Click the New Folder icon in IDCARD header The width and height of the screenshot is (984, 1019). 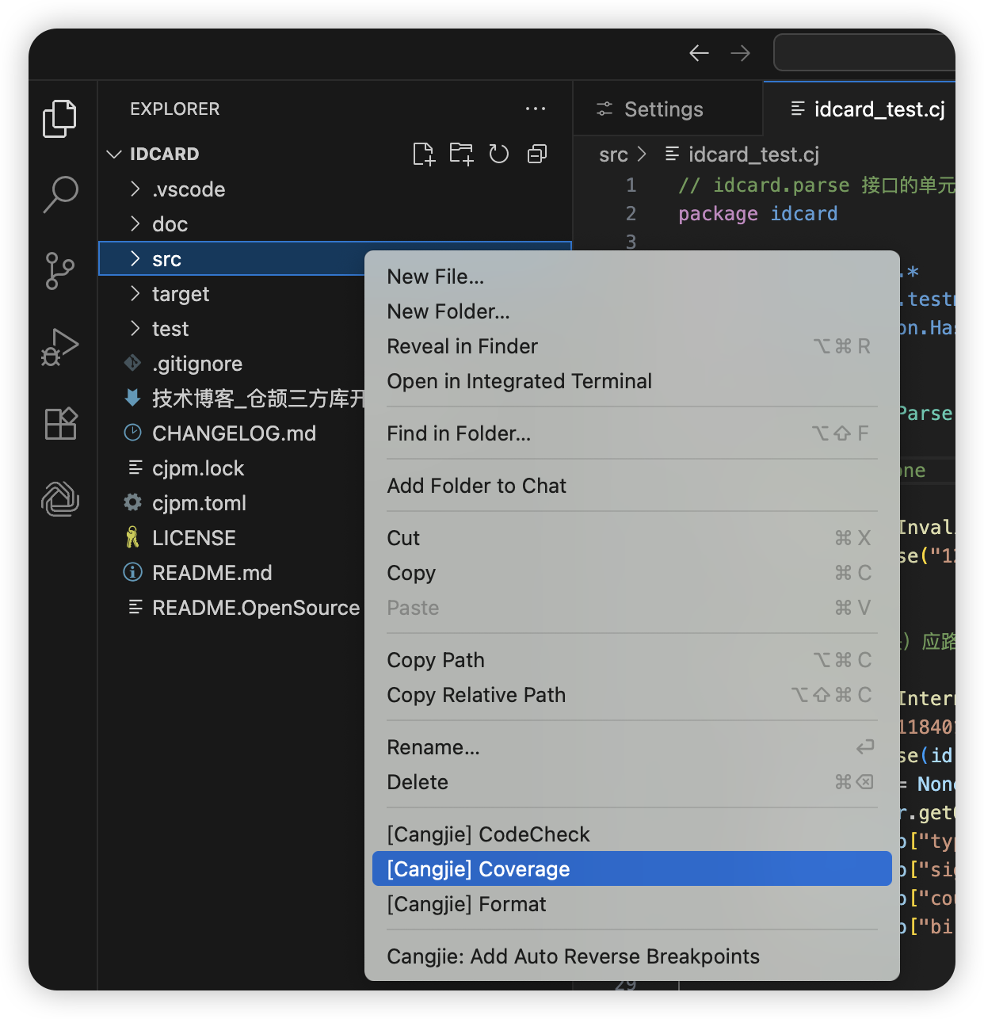coord(461,154)
